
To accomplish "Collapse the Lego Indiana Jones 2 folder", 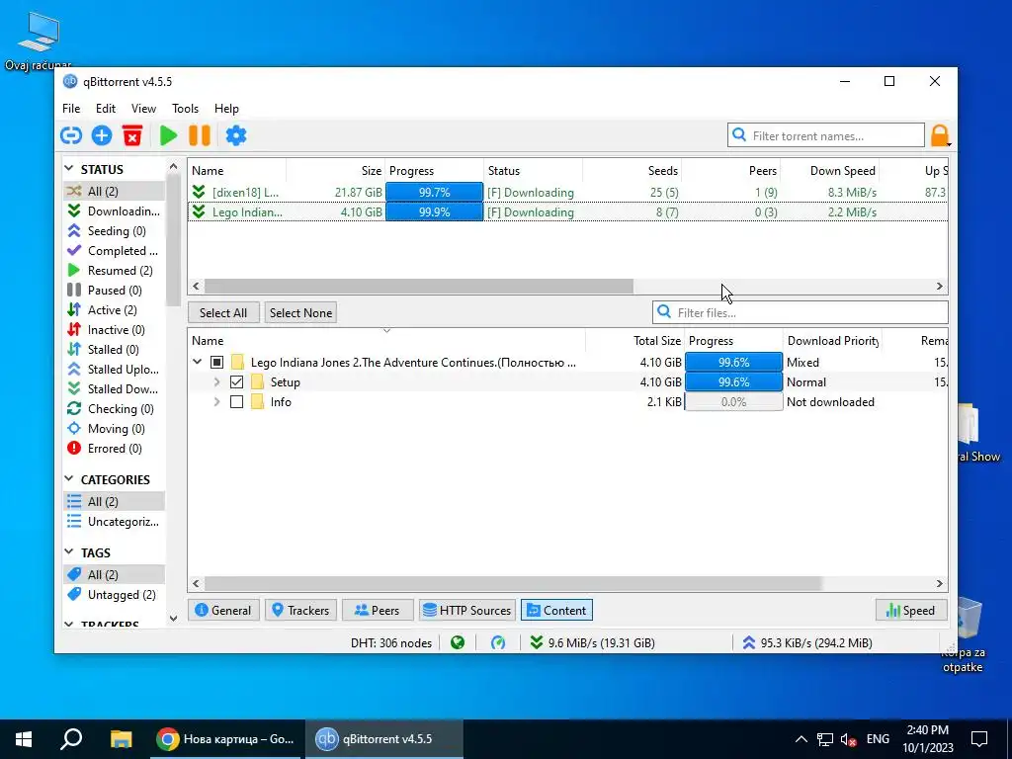I will point(198,362).
